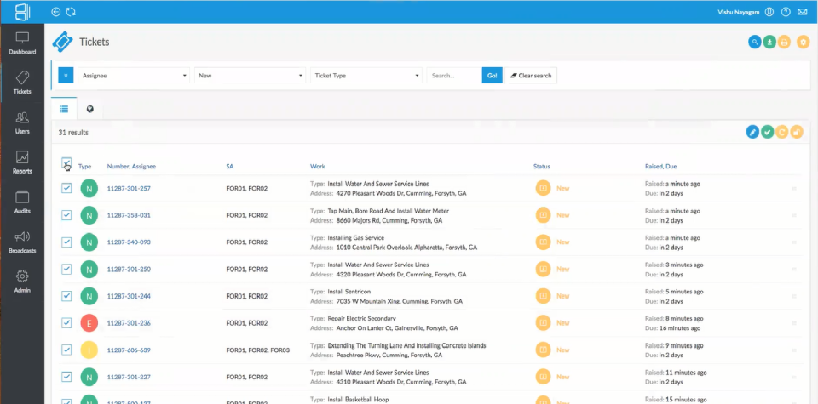Click the yellow type badge for 11287-606-639
Image resolution: width=818 pixels, height=404 pixels.
[89, 350]
